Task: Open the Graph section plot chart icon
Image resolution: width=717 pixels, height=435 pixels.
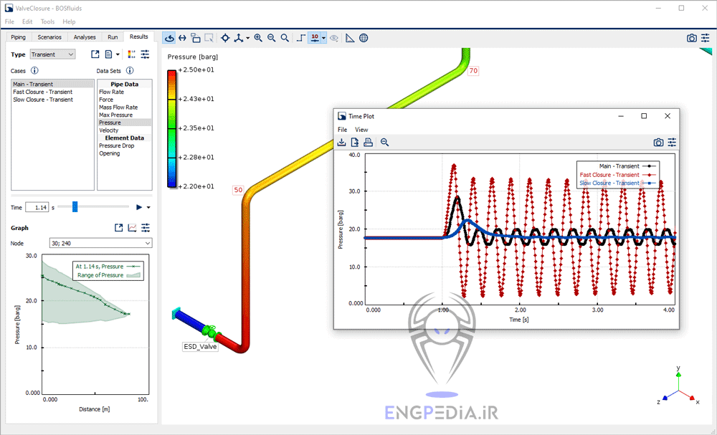Action: (132, 228)
